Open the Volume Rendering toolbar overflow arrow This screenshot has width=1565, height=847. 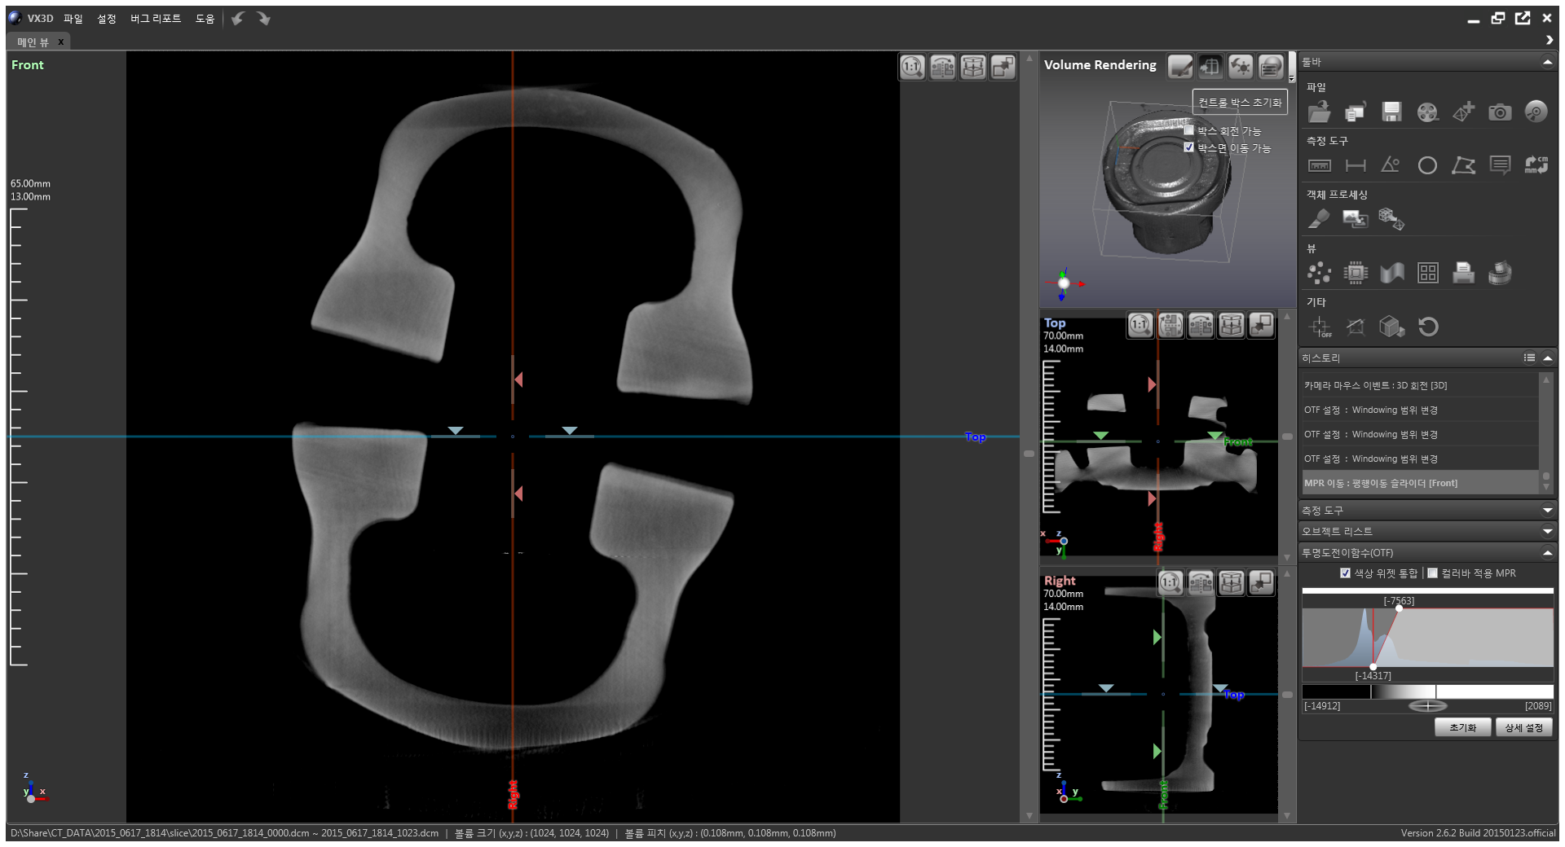[1291, 78]
